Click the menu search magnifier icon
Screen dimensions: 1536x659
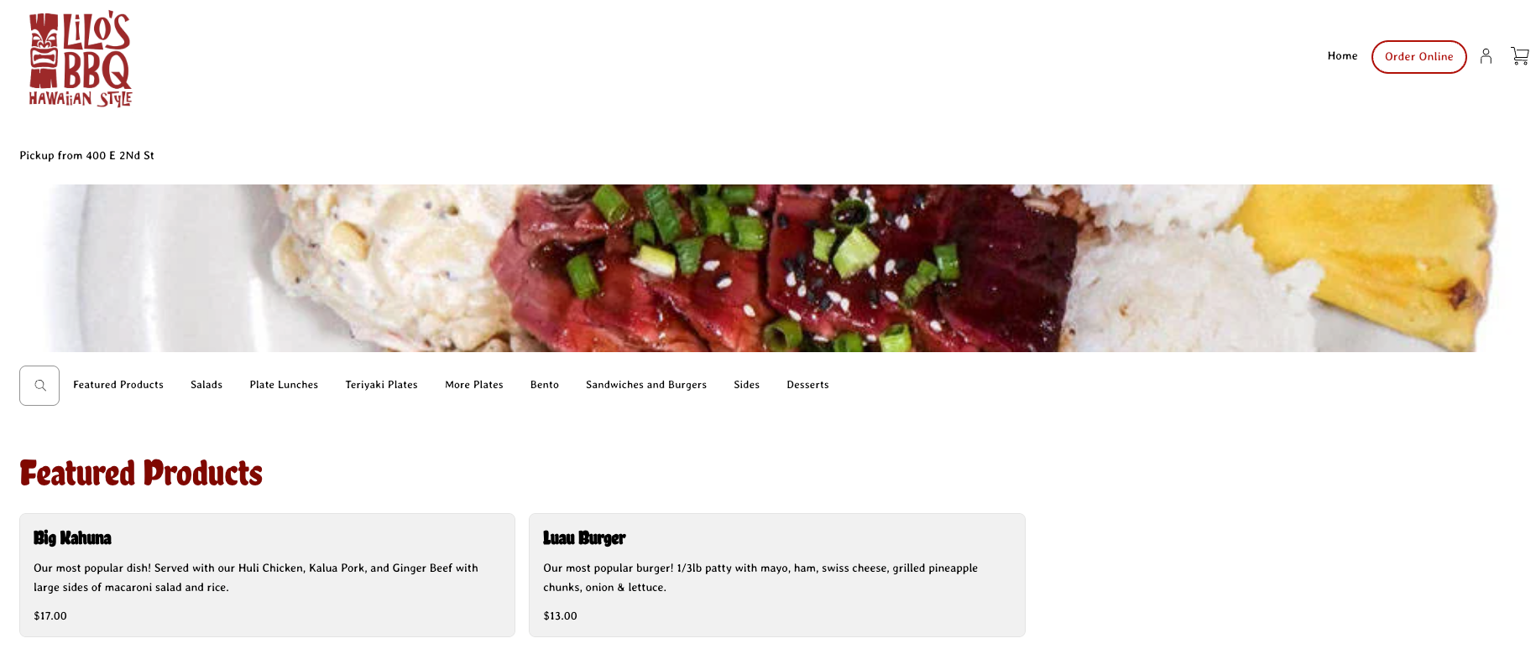tap(39, 386)
